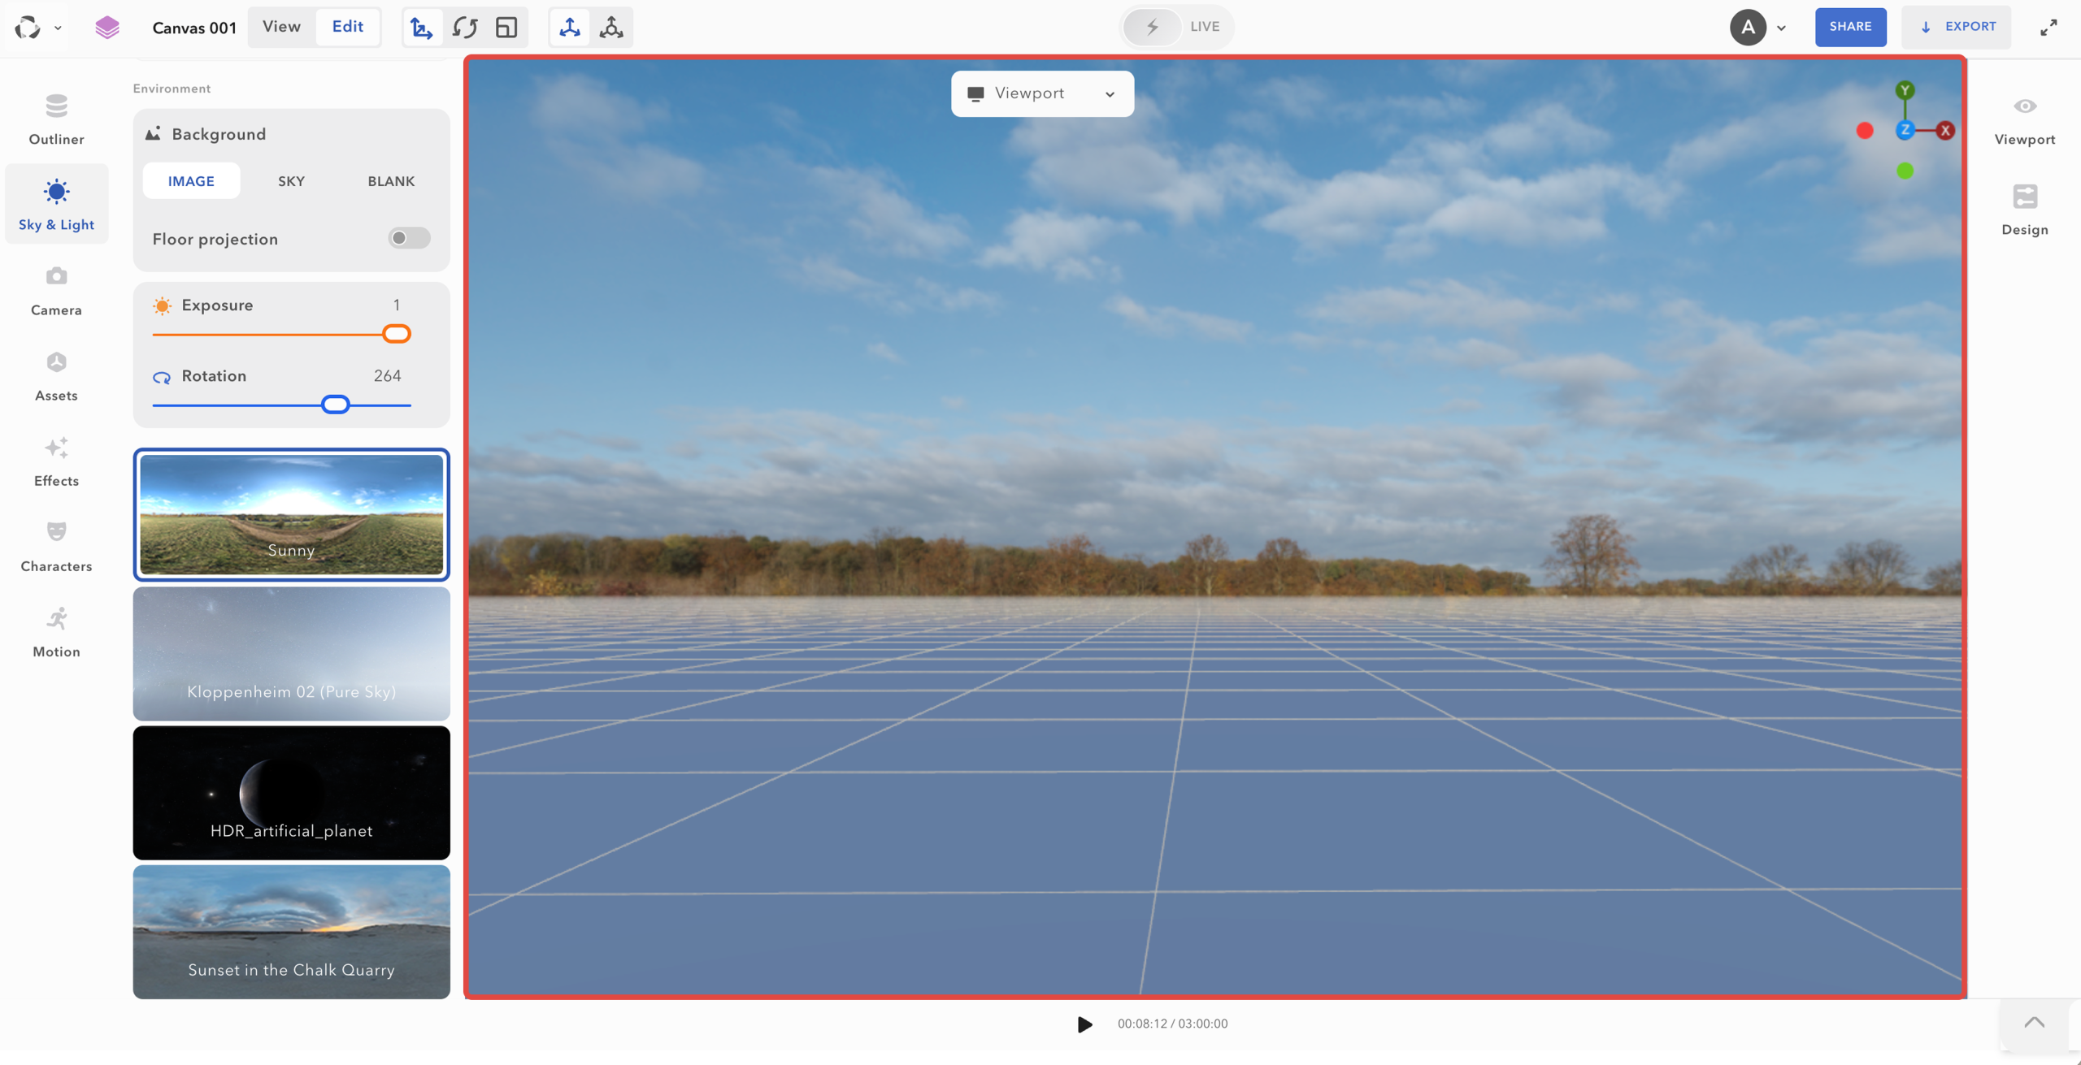Image resolution: width=2081 pixels, height=1065 pixels.
Task: Open the Assets panel
Action: point(55,374)
